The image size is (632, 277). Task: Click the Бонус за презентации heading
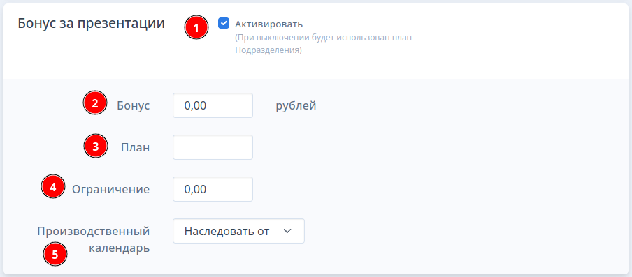coord(91,23)
